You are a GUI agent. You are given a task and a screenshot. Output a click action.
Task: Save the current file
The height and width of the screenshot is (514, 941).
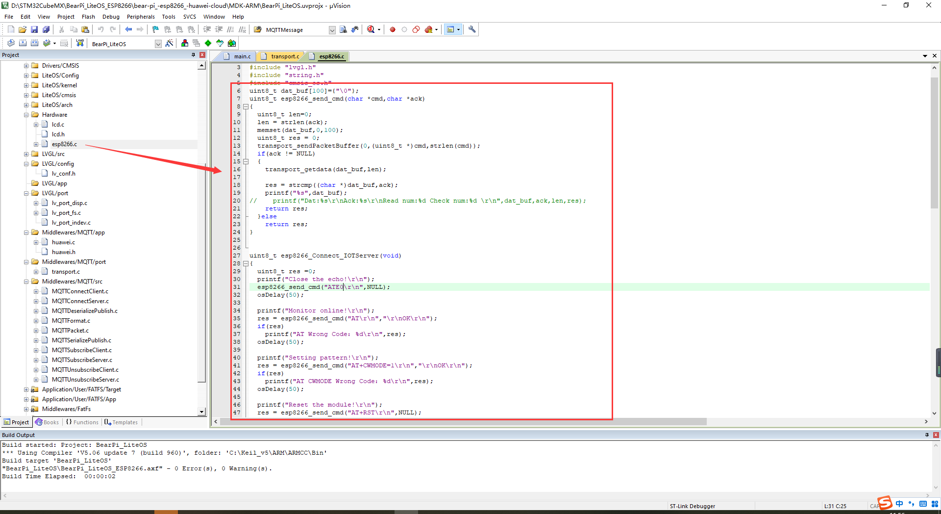[x=34, y=29]
